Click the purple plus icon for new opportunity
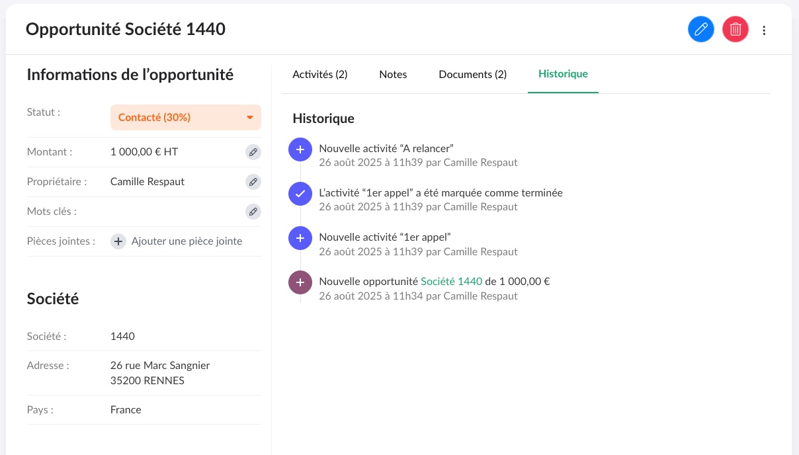Screen dimensions: 799x455 click(300, 282)
